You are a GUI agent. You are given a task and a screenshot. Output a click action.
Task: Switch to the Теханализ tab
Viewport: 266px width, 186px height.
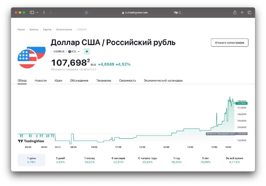(x=104, y=81)
